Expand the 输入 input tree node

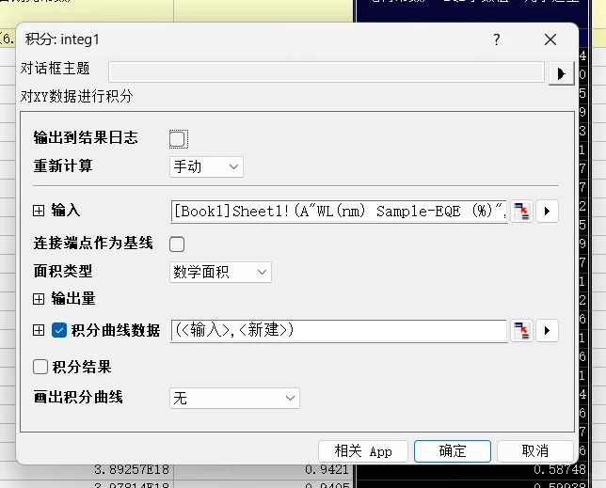(x=39, y=211)
